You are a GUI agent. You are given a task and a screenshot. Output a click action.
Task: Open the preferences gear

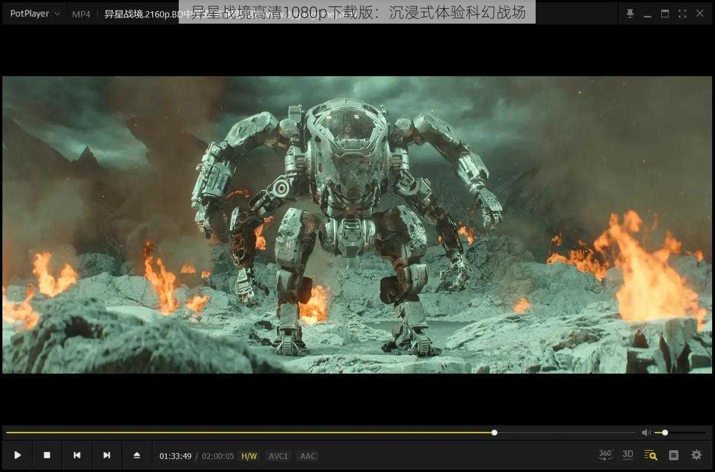pyautogui.click(x=697, y=455)
